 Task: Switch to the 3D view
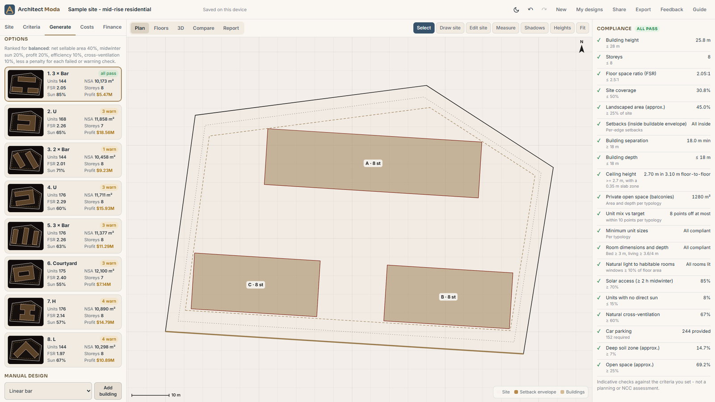click(181, 28)
